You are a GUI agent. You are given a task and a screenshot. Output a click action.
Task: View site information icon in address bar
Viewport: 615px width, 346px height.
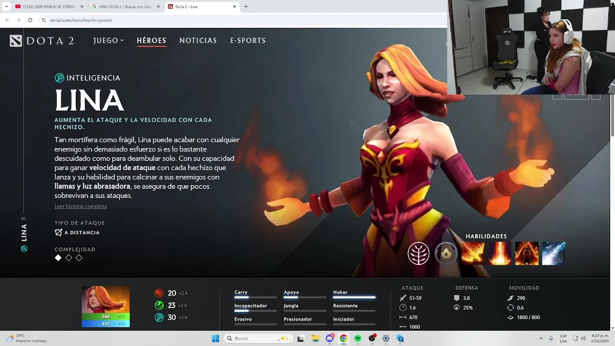[44, 20]
